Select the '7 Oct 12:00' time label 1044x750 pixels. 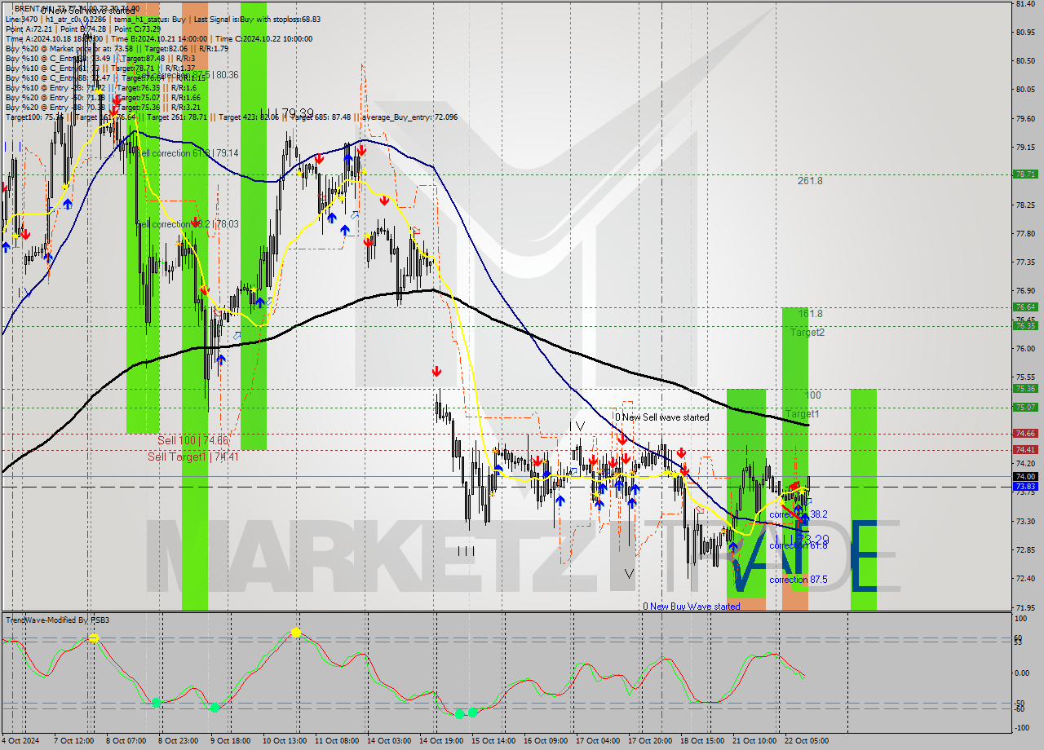click(75, 740)
